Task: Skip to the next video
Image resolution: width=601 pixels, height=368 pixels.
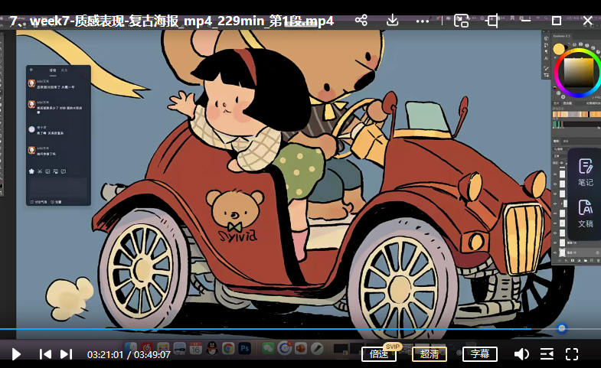Action: (67, 354)
